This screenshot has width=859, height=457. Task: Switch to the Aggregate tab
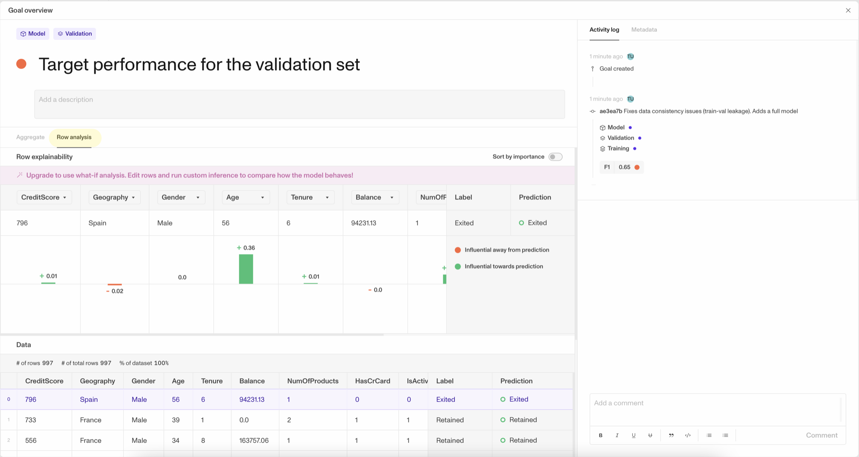coord(30,137)
